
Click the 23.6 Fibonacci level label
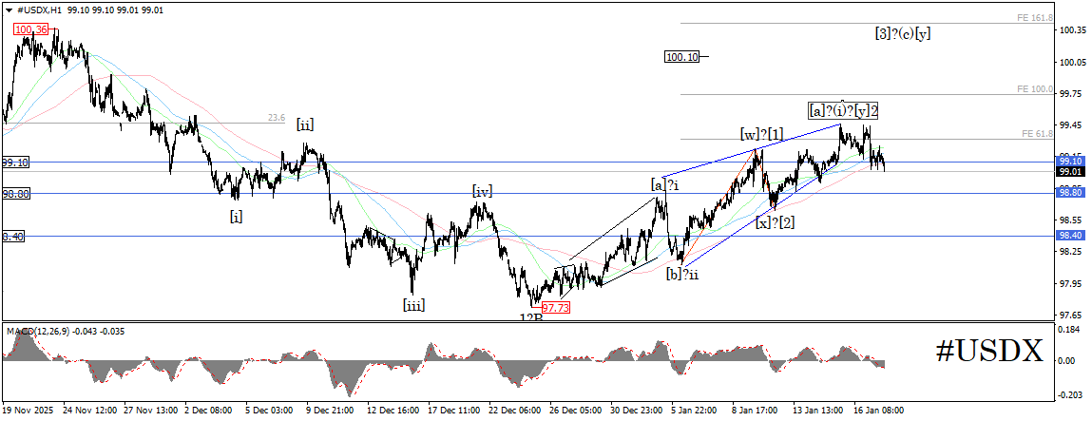click(277, 118)
